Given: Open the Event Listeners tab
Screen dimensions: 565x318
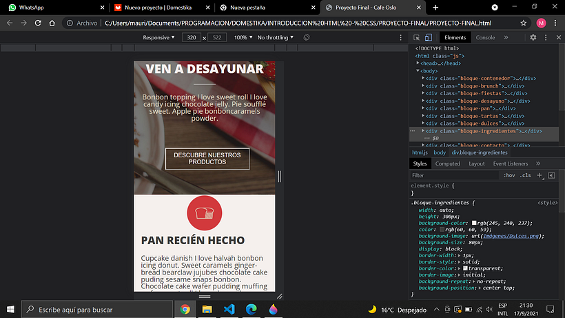Looking at the screenshot, I should click(511, 163).
